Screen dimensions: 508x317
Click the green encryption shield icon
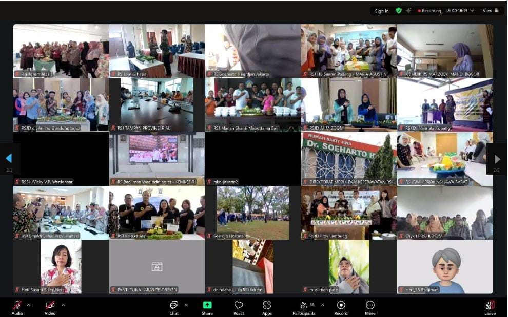(399, 10)
